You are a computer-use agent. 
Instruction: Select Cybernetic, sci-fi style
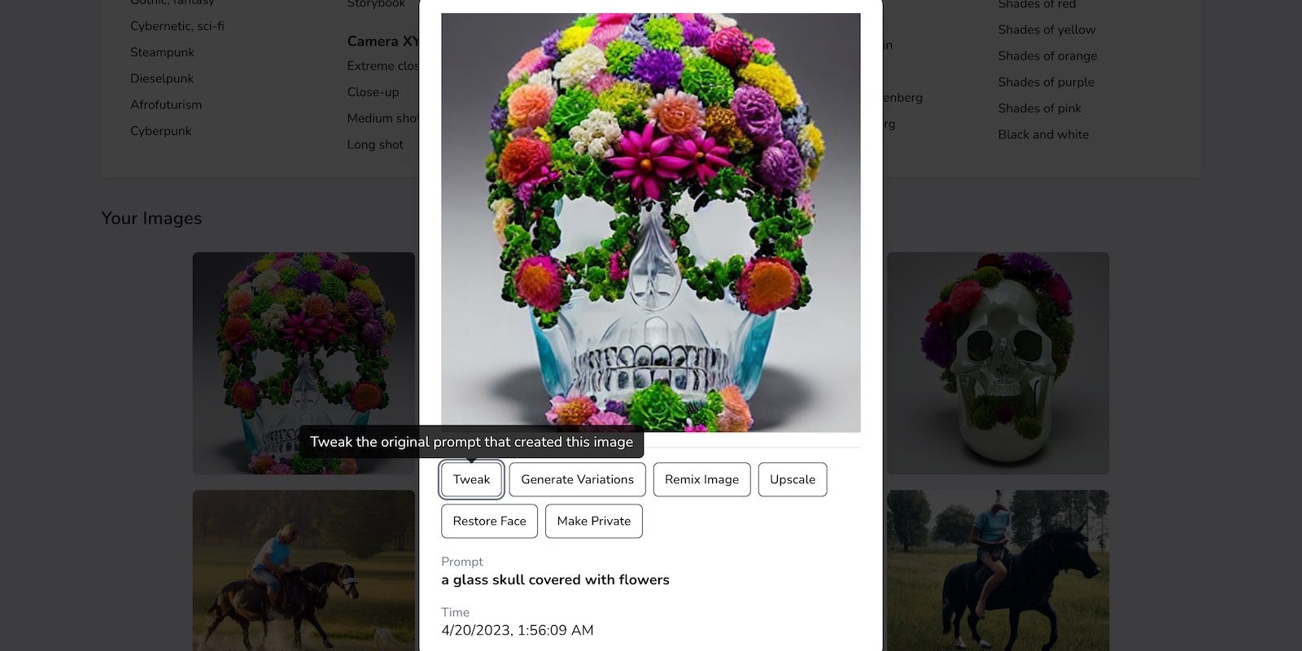(177, 26)
